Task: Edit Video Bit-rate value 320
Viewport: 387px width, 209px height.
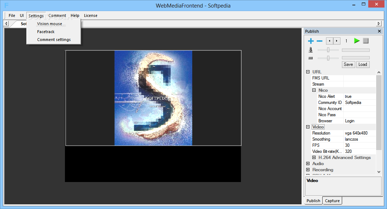Action: coord(359,151)
